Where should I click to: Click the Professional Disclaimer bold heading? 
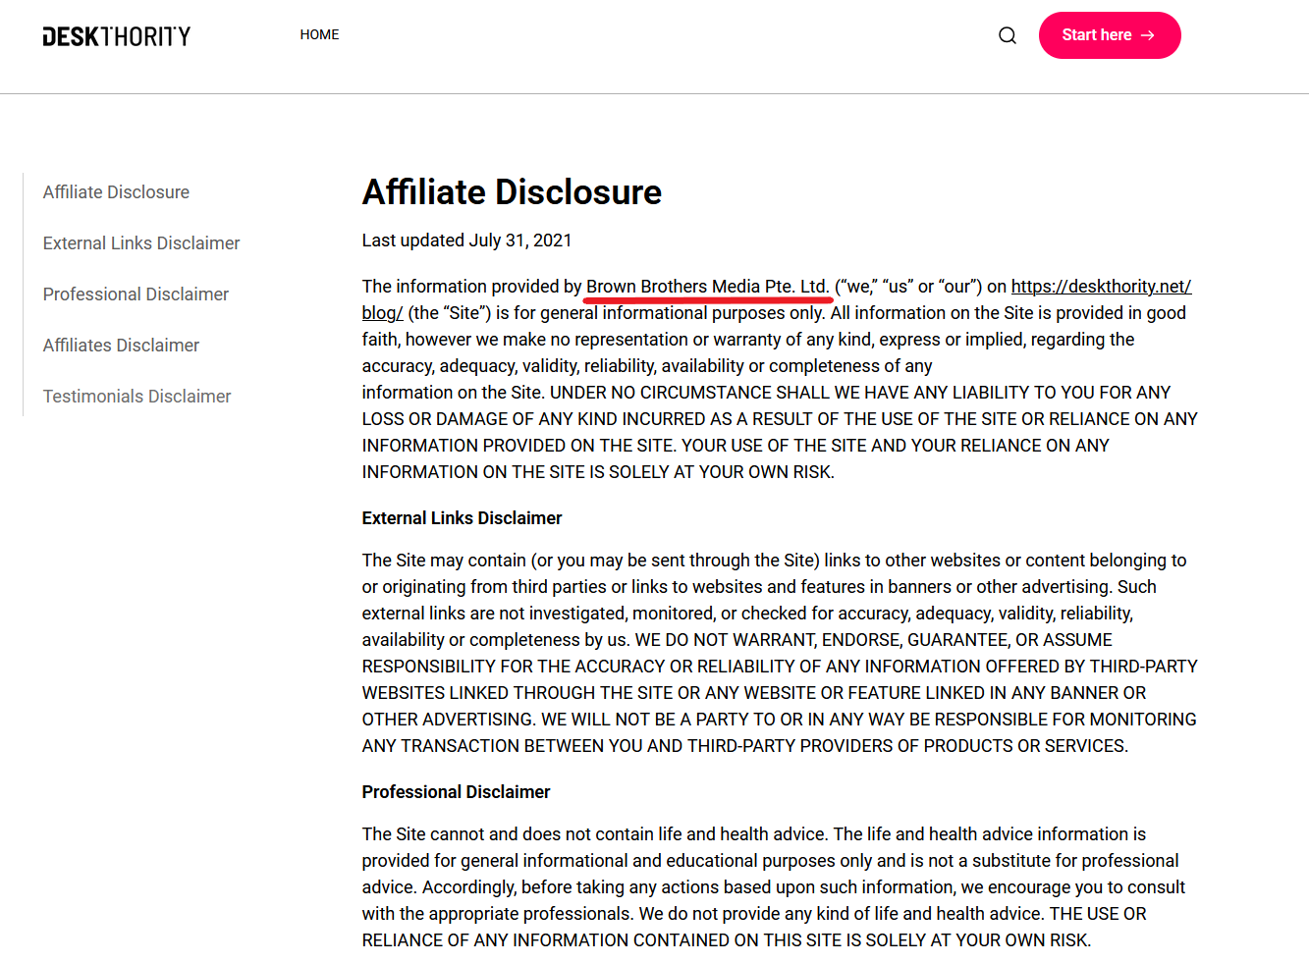[x=456, y=791]
